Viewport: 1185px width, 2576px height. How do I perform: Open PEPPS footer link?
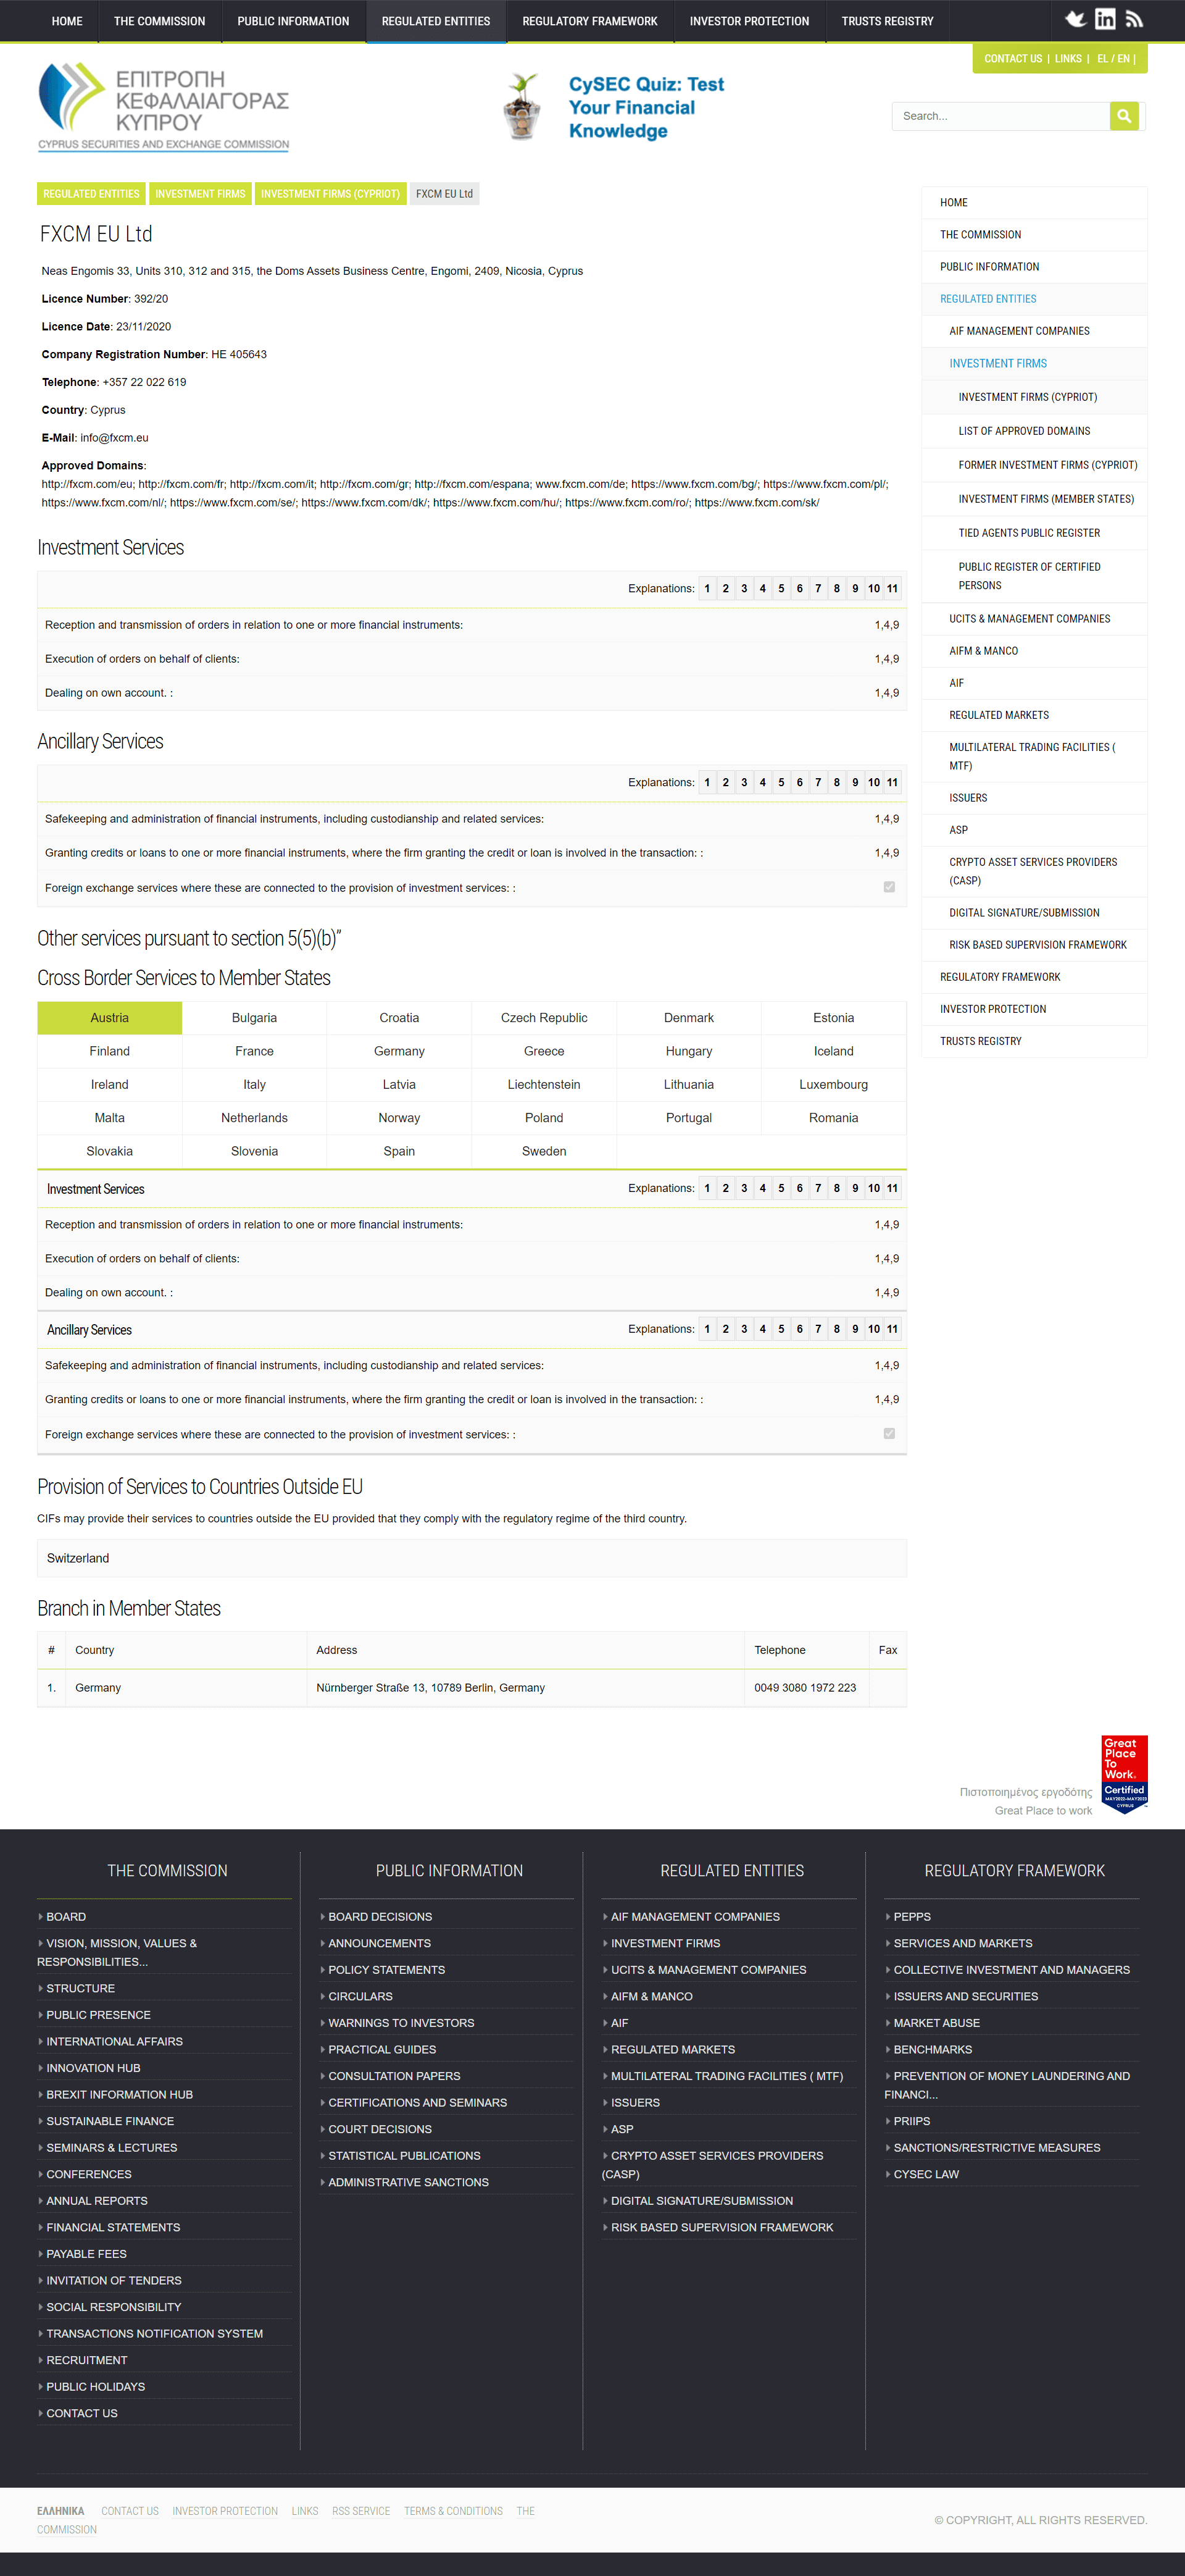(911, 1917)
